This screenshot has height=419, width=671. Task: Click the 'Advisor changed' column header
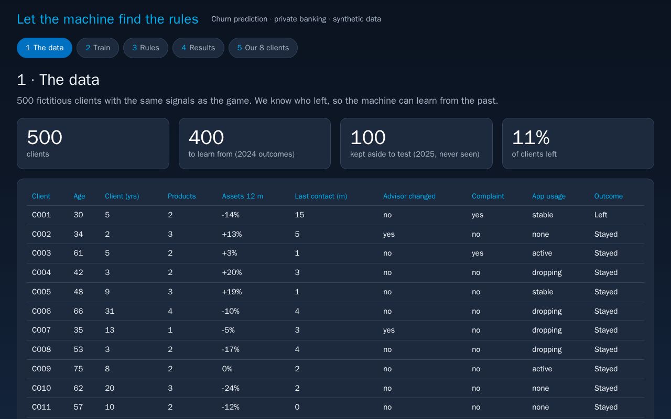pos(409,196)
